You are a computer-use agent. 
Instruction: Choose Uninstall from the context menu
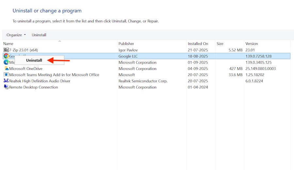tap(34, 60)
